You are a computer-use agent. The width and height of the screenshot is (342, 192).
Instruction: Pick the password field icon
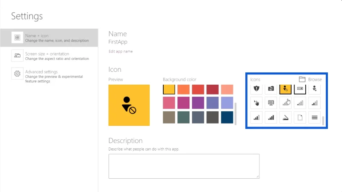300,89
